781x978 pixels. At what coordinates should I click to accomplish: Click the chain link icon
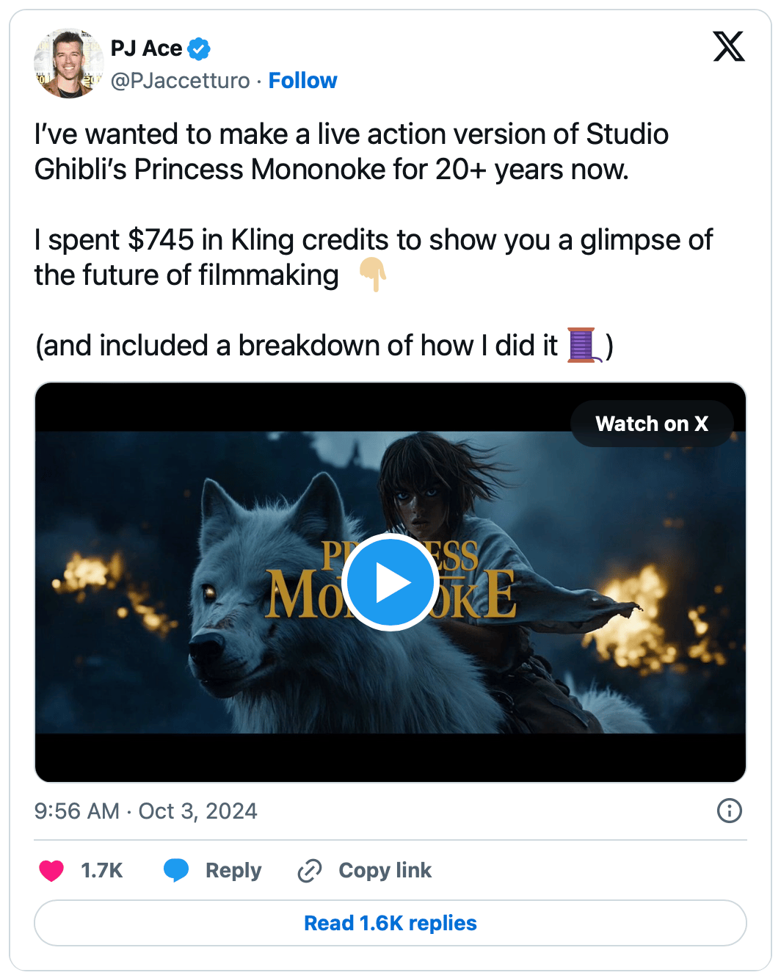point(310,871)
